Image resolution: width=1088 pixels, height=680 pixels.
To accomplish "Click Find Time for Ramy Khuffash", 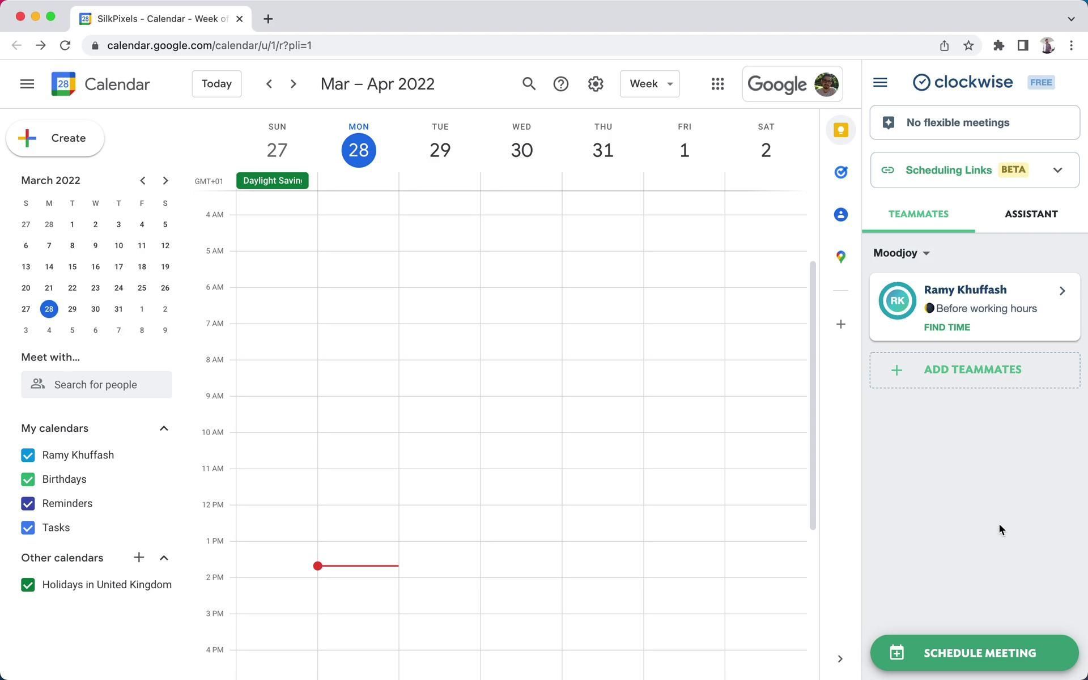I will tap(947, 328).
